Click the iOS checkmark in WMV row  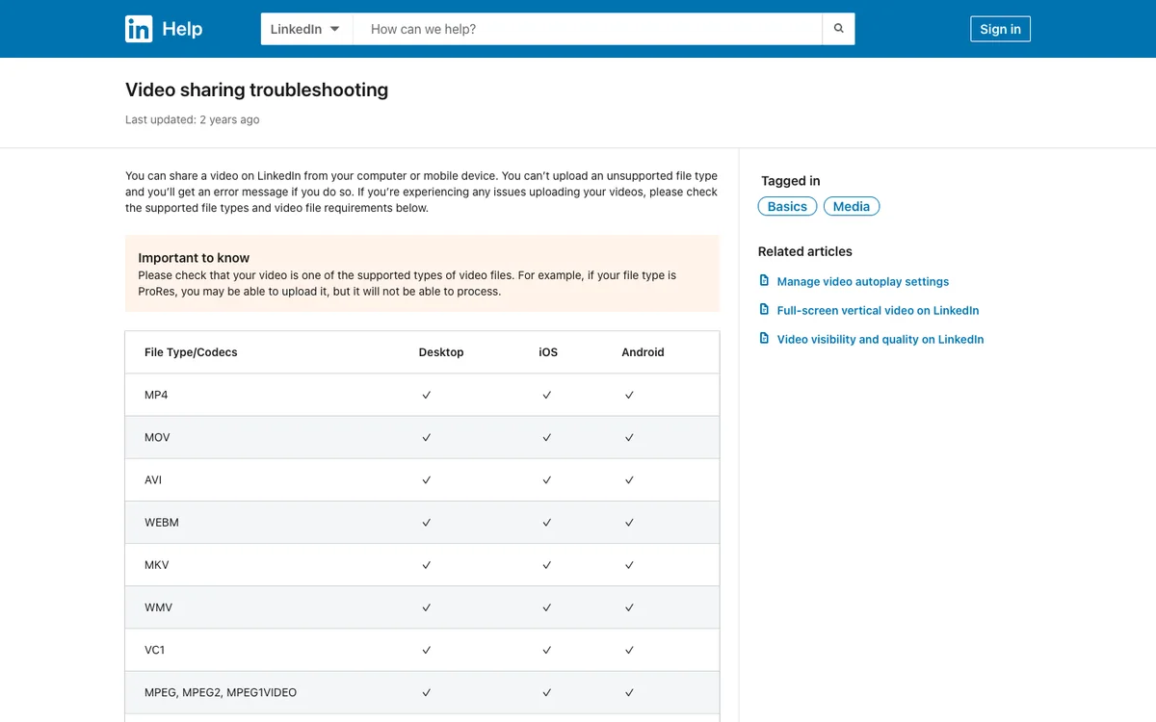(x=546, y=607)
